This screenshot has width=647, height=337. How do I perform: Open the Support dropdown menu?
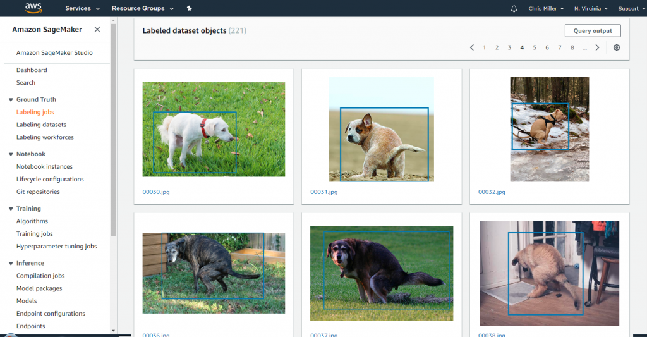[x=631, y=8]
